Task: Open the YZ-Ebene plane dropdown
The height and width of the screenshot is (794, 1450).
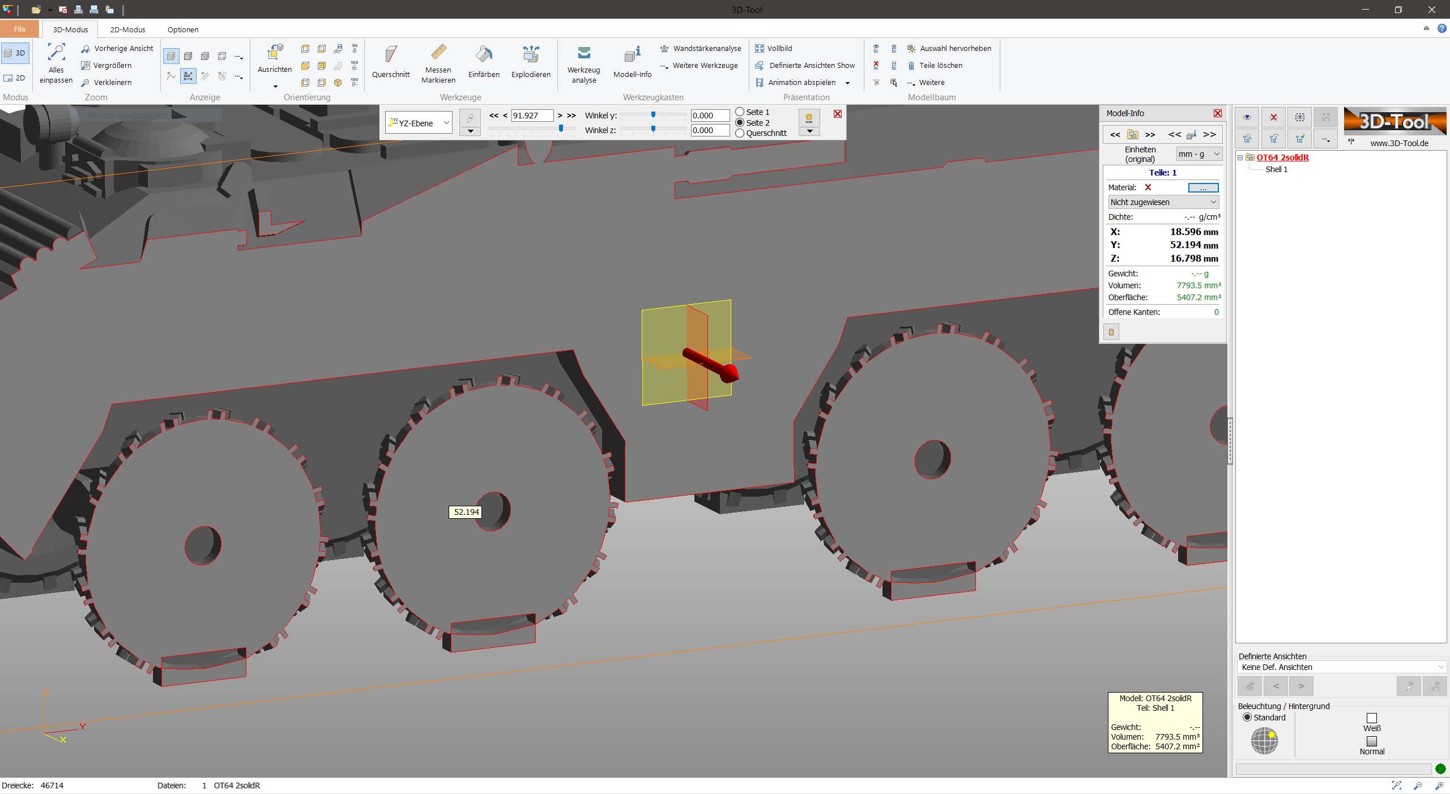Action: pos(419,123)
